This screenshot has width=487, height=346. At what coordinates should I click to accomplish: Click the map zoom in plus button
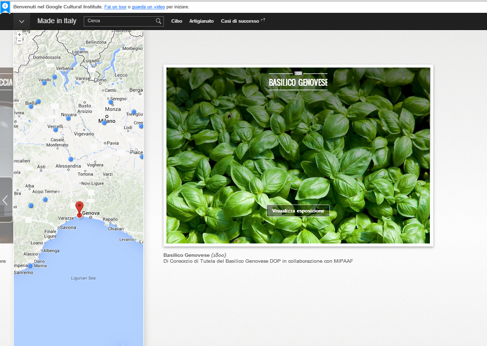(19, 35)
